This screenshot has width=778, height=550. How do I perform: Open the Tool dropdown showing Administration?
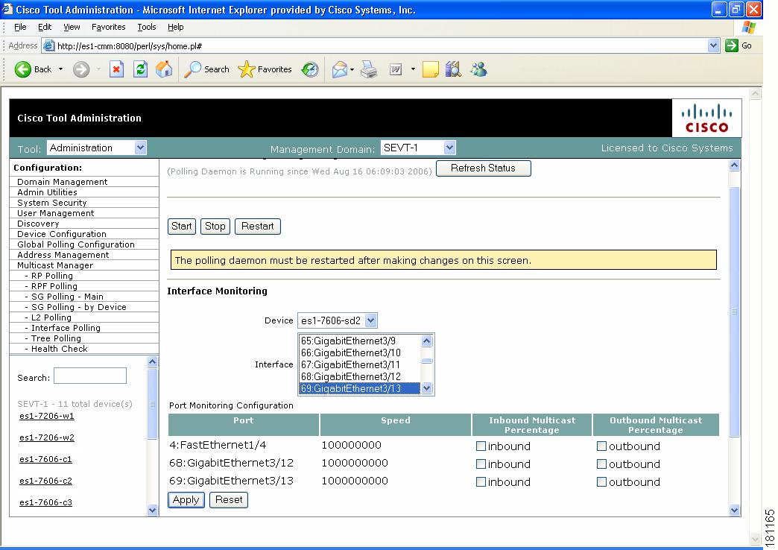(x=97, y=148)
